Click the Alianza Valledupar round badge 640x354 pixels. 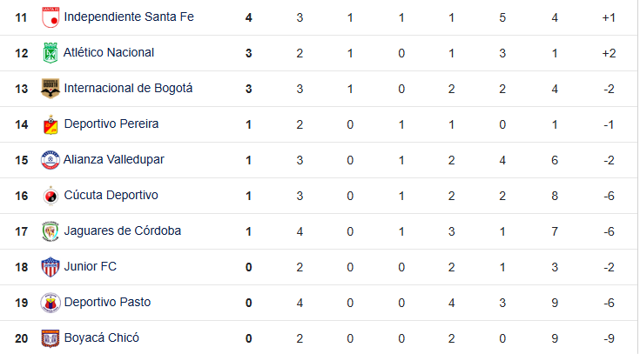51,160
